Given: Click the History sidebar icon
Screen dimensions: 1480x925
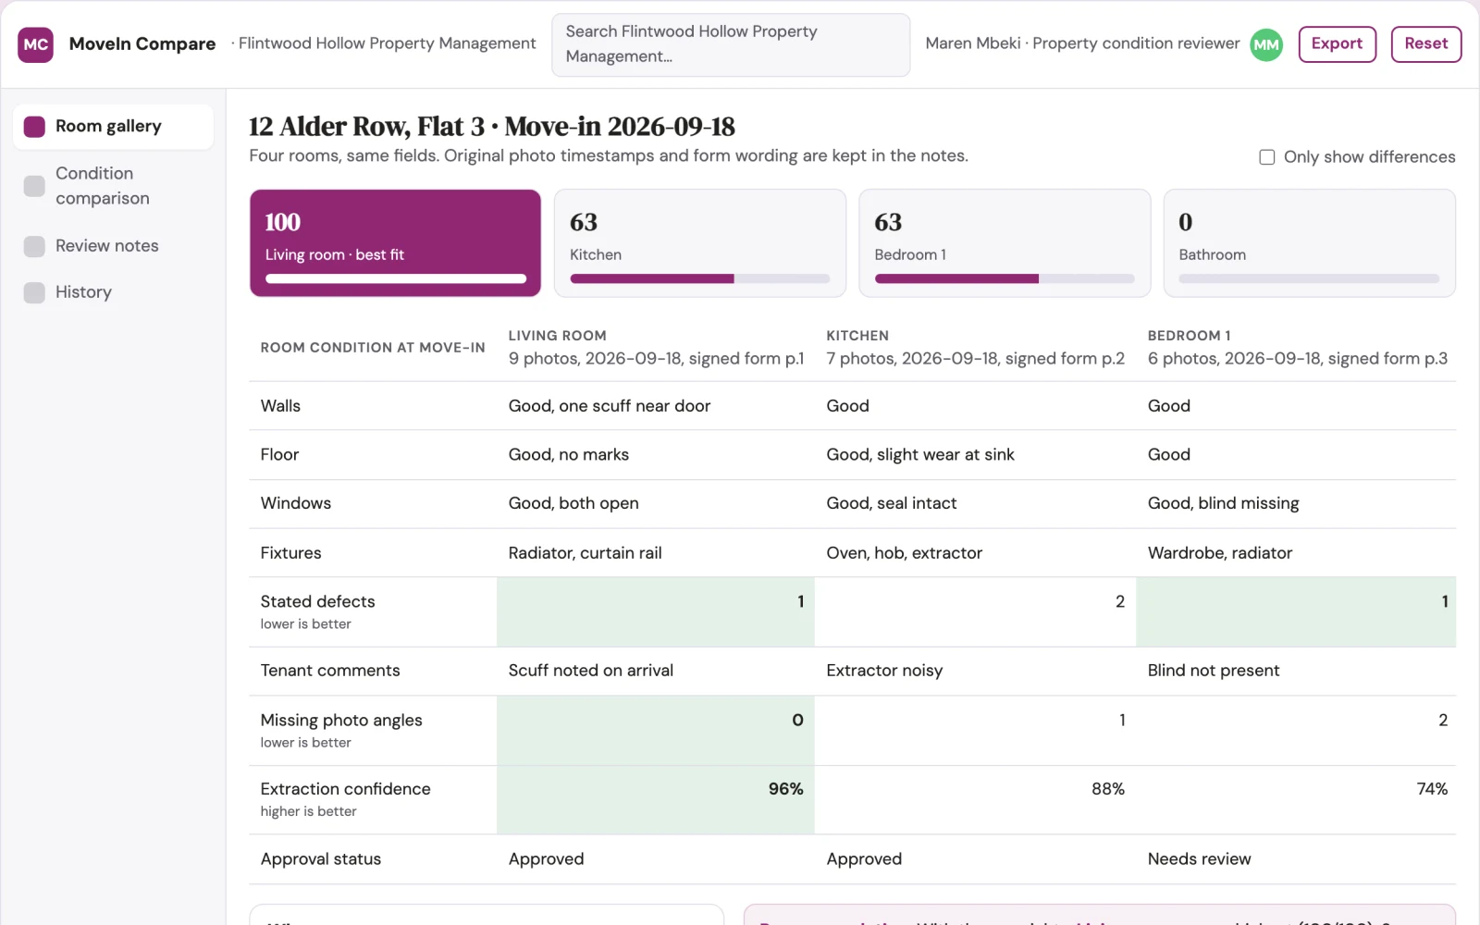Looking at the screenshot, I should (x=34, y=292).
